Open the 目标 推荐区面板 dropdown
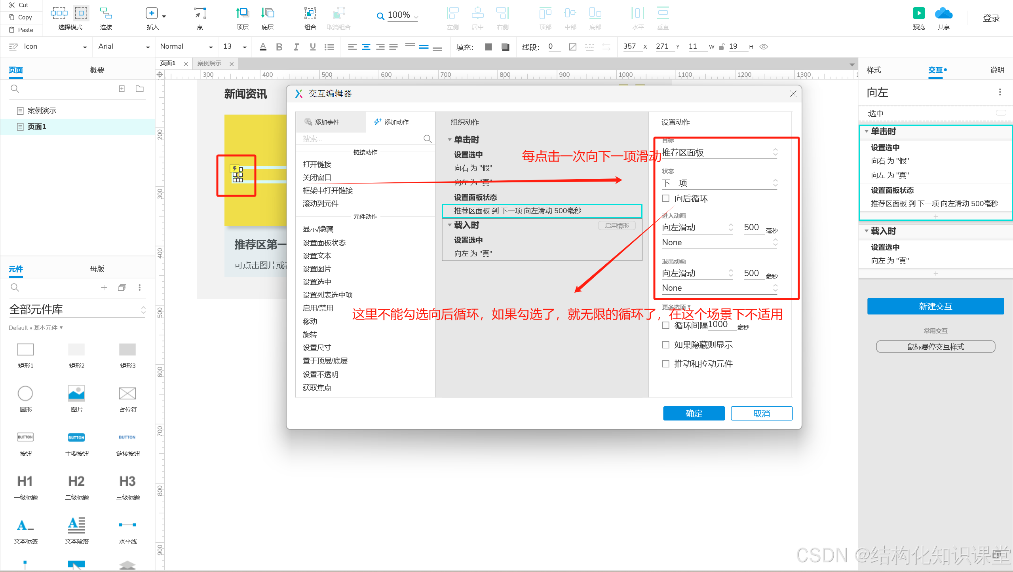Image resolution: width=1013 pixels, height=572 pixels. 720,152
